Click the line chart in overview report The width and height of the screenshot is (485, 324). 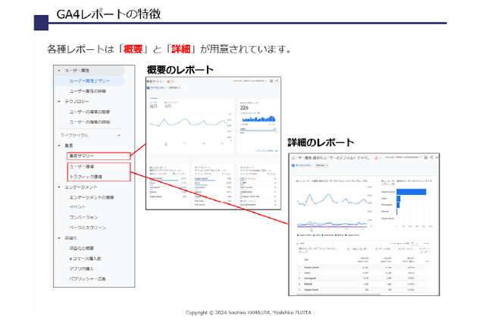tap(190, 128)
